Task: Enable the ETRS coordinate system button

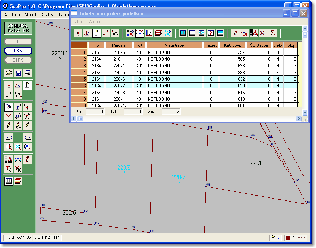Action: pyautogui.click(x=18, y=60)
